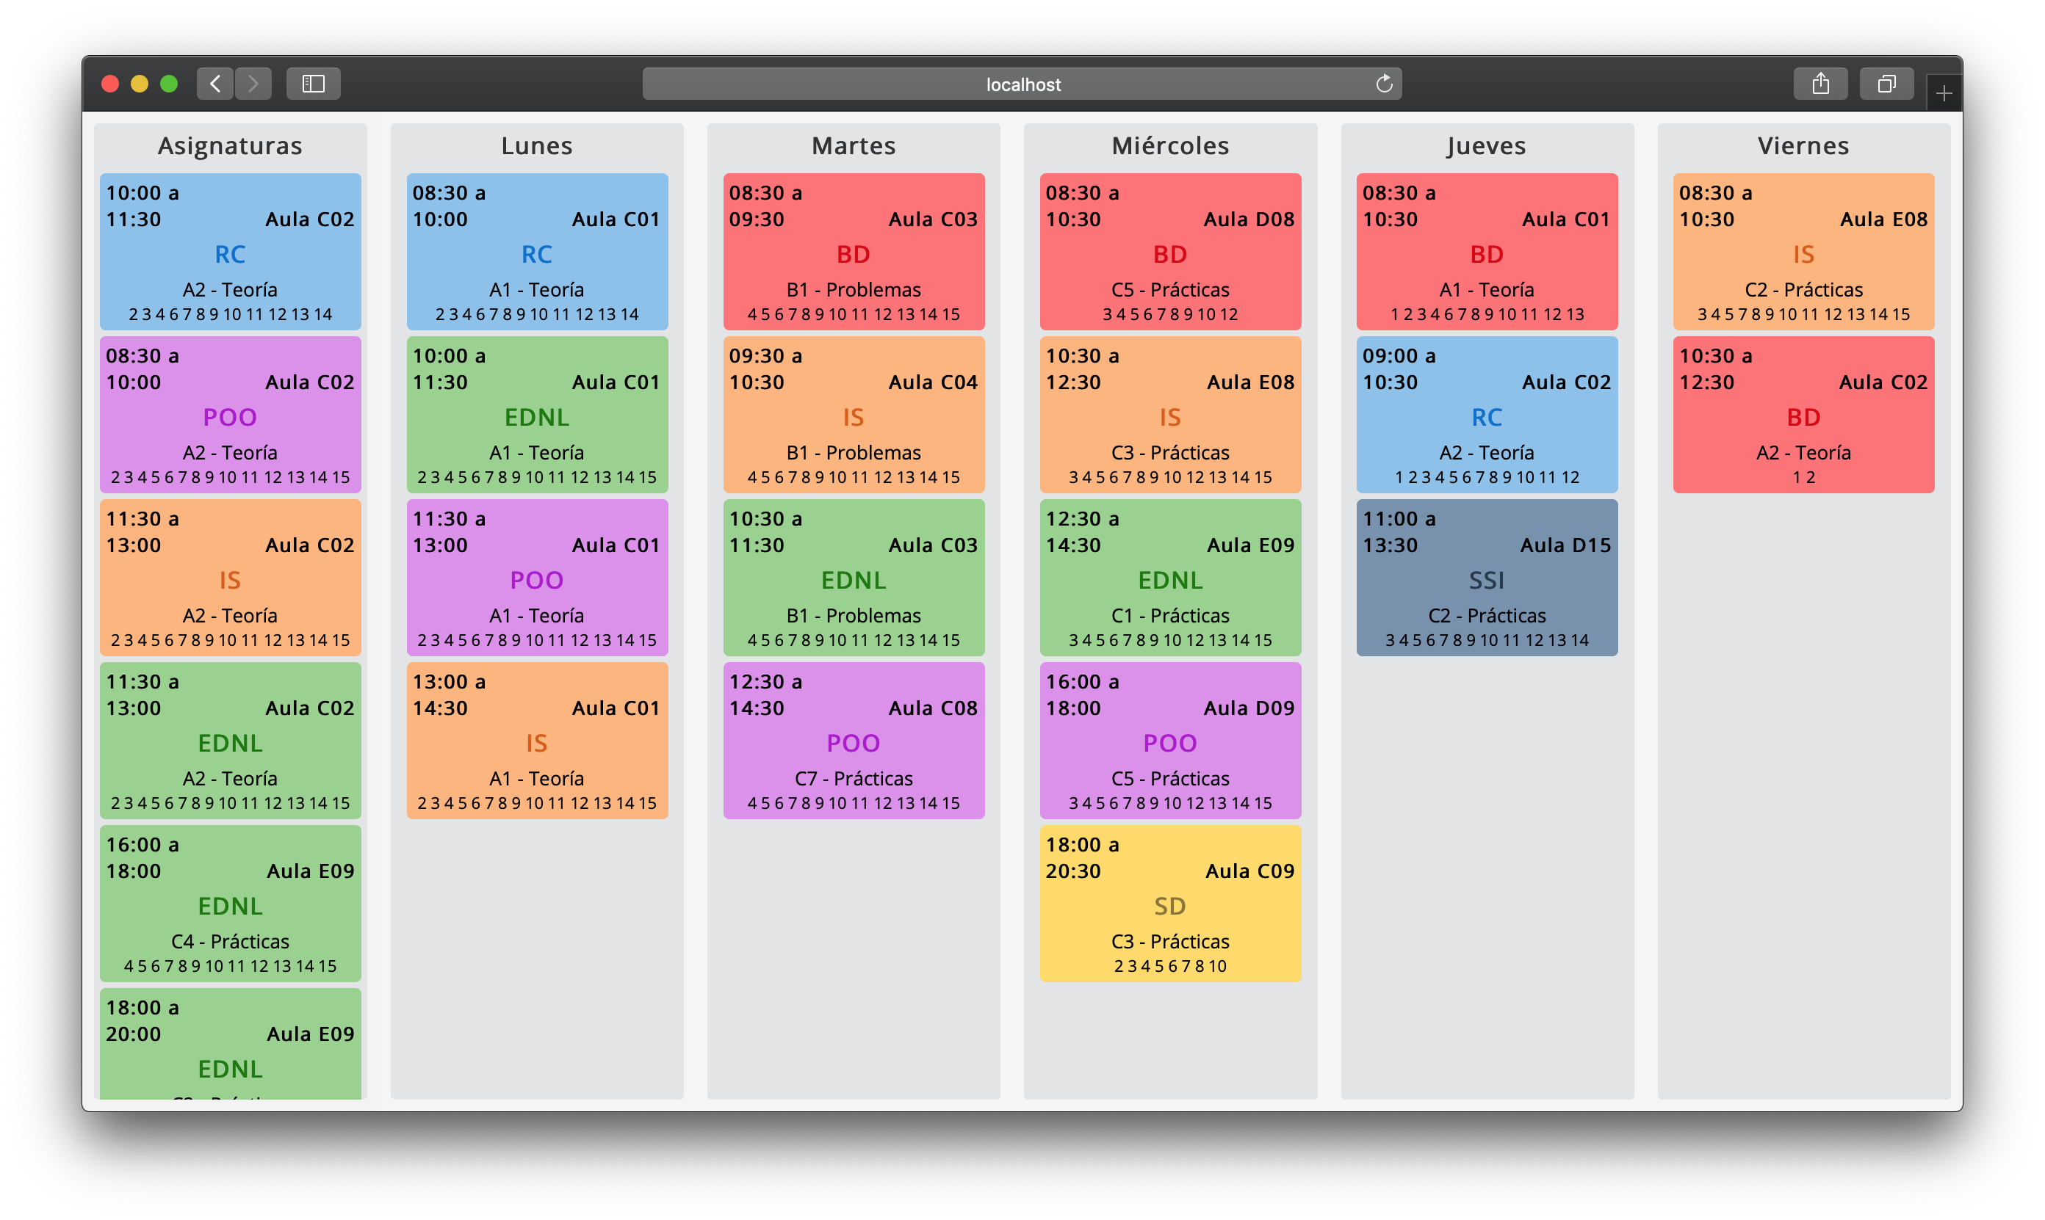Click the IS Aula E08 Viernes card
2045x1220 pixels.
1803,252
